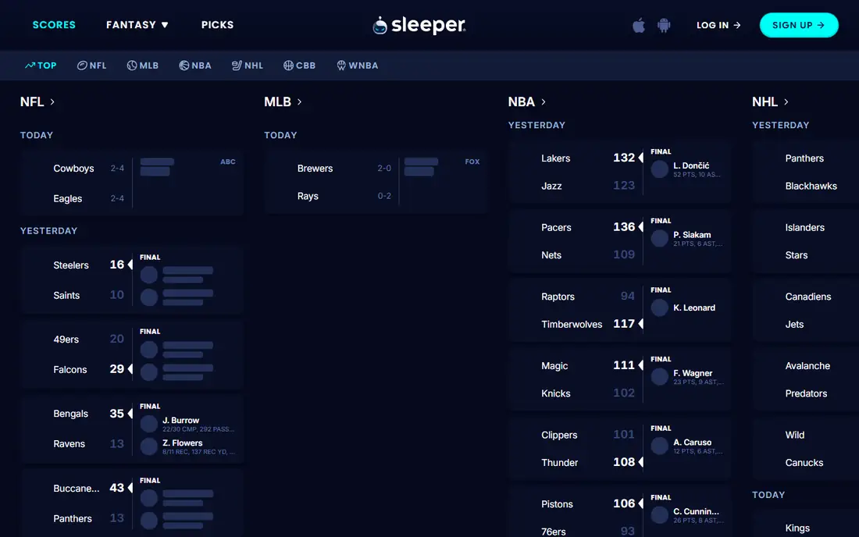Switch to the MLB league tab
The image size is (859, 537).
143,65
